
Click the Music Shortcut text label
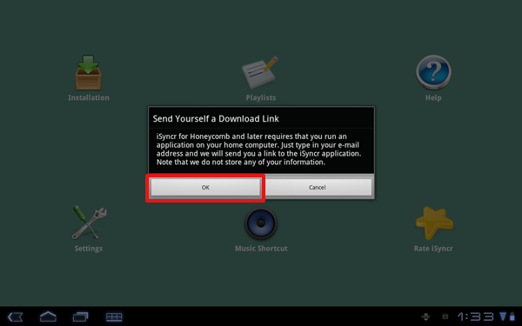pyautogui.click(x=261, y=249)
